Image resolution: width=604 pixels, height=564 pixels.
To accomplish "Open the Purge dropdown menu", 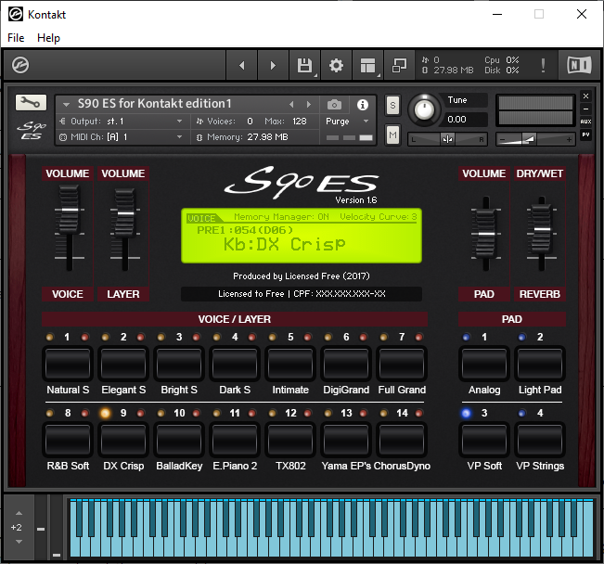I will [347, 122].
